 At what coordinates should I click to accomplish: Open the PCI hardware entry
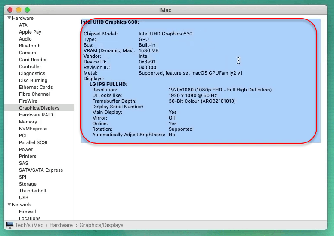22,135
